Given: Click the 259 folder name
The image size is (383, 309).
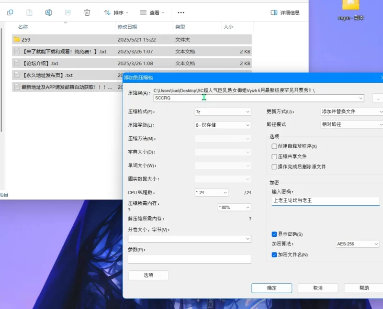Looking at the screenshot, I should 26,40.
